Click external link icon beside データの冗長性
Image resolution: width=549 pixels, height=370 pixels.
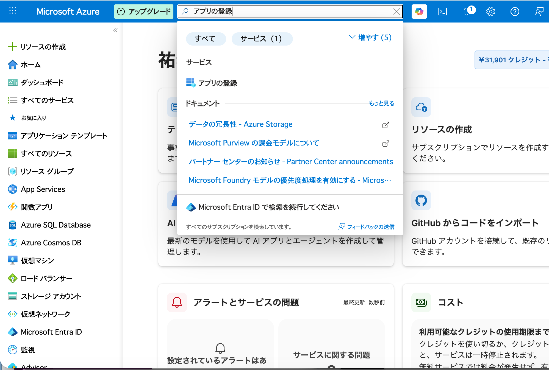[x=386, y=125]
